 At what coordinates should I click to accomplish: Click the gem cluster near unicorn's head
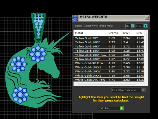click(x=38, y=54)
